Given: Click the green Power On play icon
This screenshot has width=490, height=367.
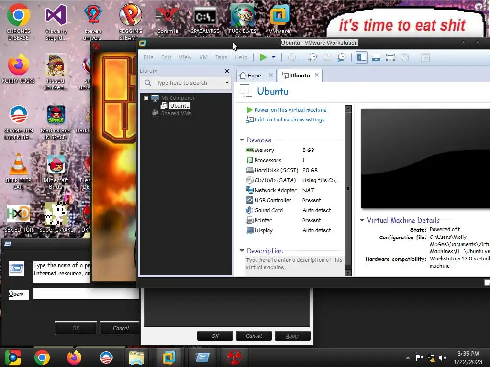Looking at the screenshot, I should [263, 57].
